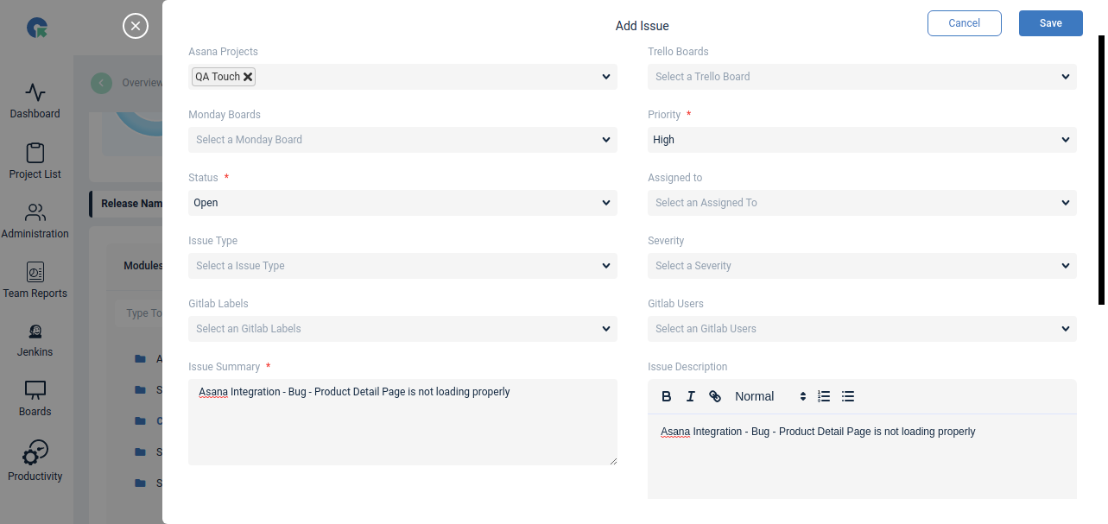
Task: Open Dashboard from the sidebar
Action: point(35,101)
